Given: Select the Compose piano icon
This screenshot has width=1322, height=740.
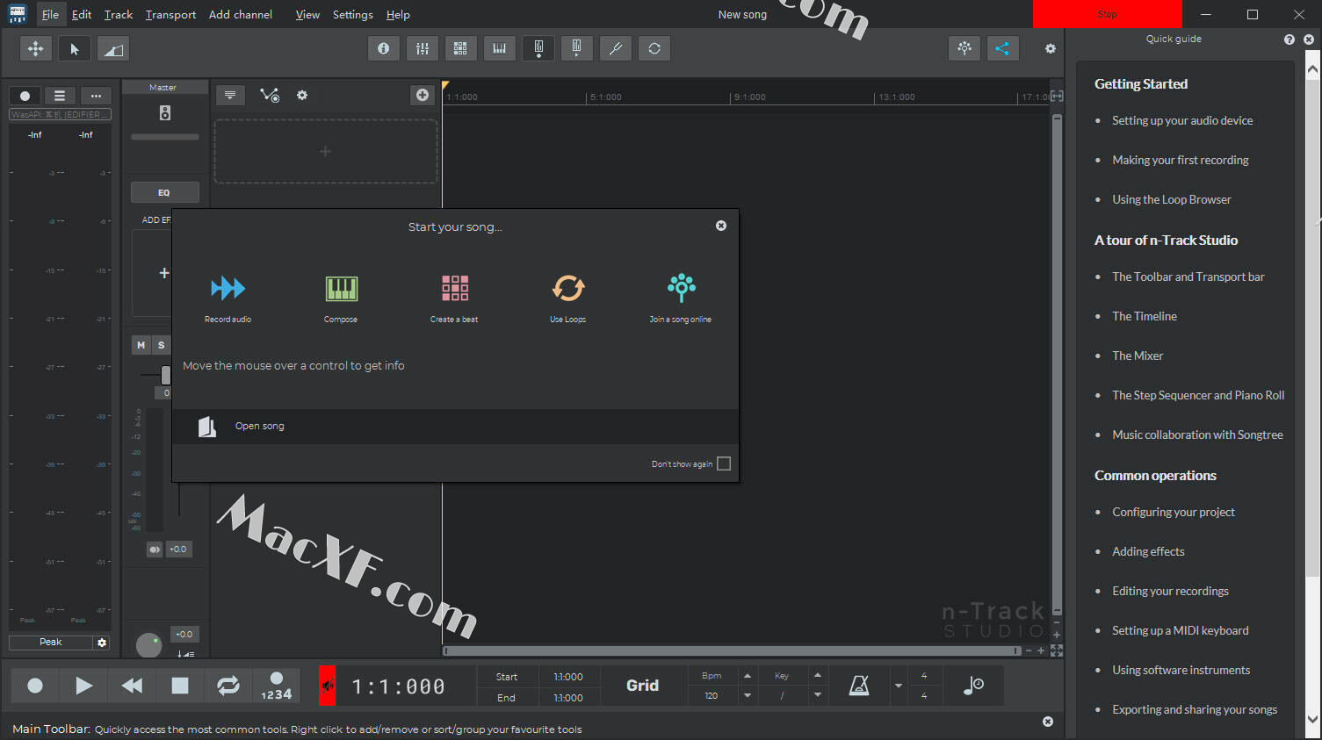Looking at the screenshot, I should 341,288.
